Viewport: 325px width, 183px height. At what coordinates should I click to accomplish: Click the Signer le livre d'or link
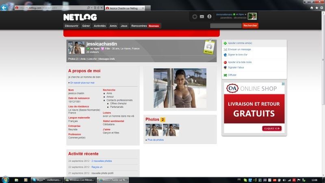[x=238, y=55]
